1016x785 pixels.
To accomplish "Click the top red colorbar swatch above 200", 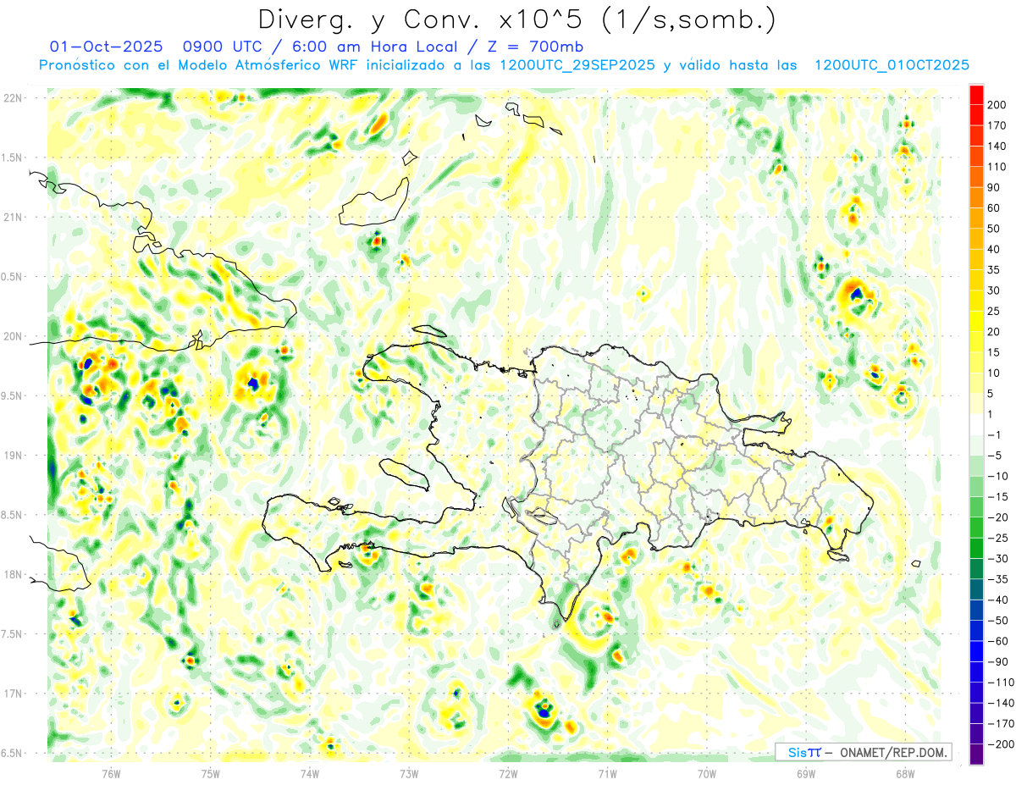I will 977,95.
